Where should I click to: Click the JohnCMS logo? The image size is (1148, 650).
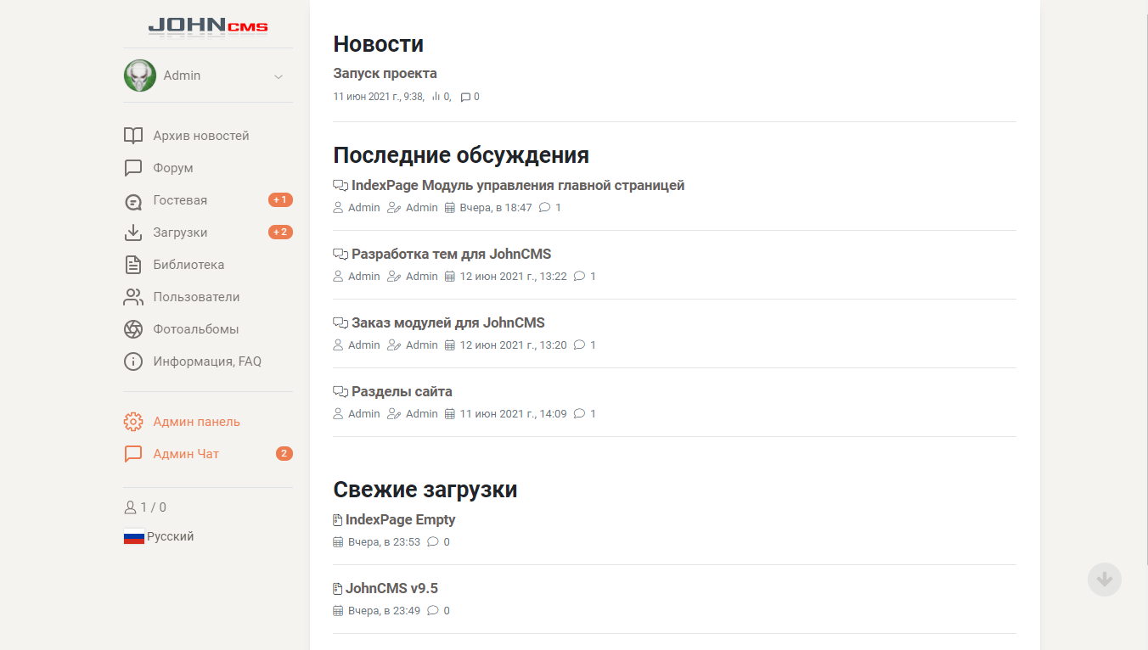point(208,27)
